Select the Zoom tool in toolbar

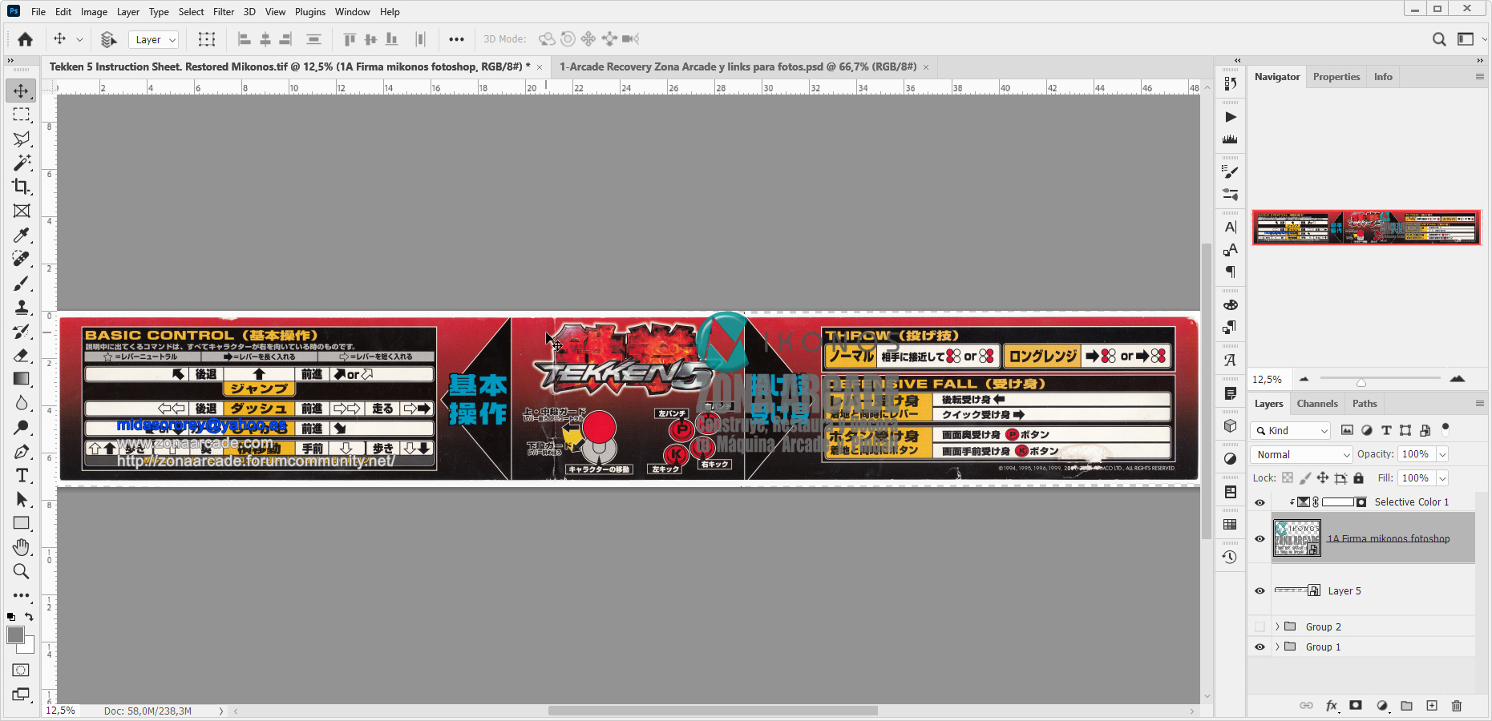tap(21, 571)
